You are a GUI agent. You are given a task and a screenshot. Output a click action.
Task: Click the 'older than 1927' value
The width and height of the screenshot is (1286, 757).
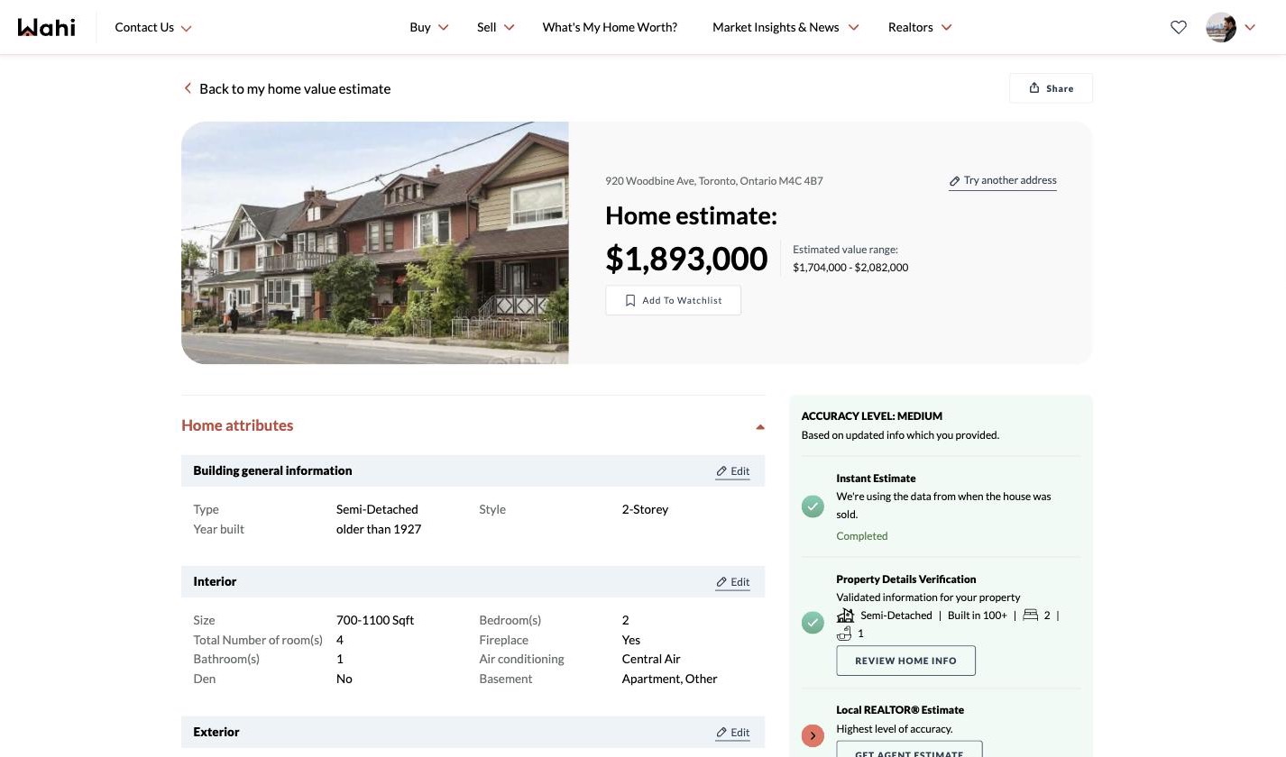pyautogui.click(x=379, y=529)
